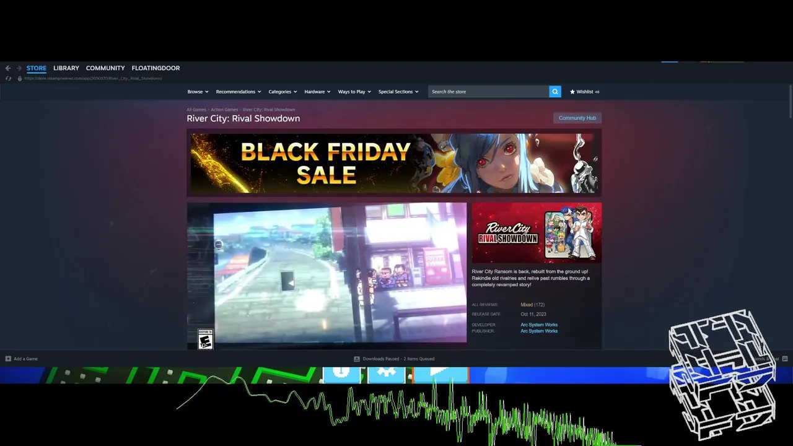793x446 pixels.
Task: Click the padlock icon beside the URL
Action: (x=20, y=79)
